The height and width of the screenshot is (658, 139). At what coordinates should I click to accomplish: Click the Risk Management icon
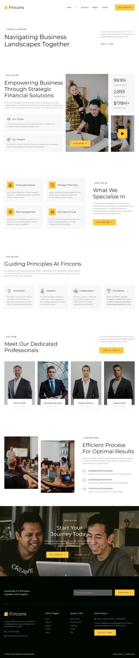click(x=10, y=212)
